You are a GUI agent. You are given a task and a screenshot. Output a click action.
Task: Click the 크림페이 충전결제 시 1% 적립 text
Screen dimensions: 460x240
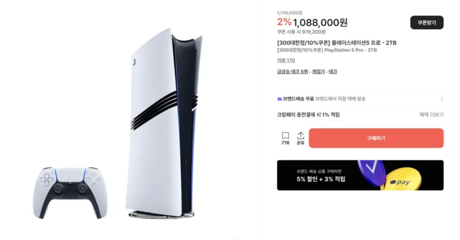308,114
